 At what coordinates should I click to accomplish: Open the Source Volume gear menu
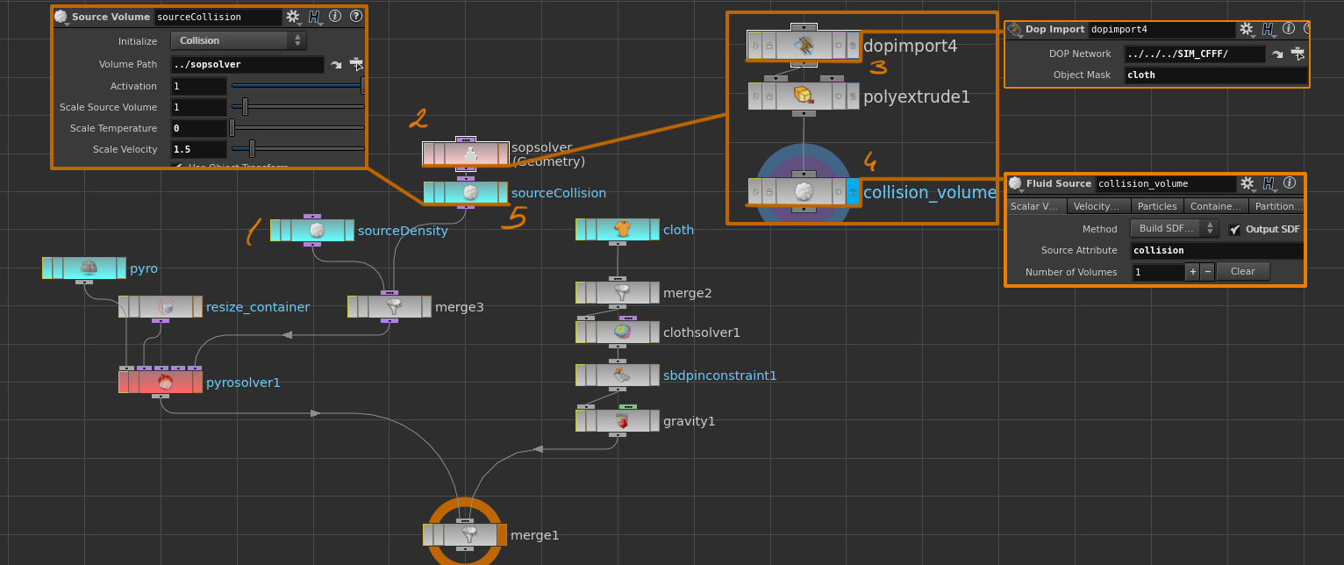point(293,17)
